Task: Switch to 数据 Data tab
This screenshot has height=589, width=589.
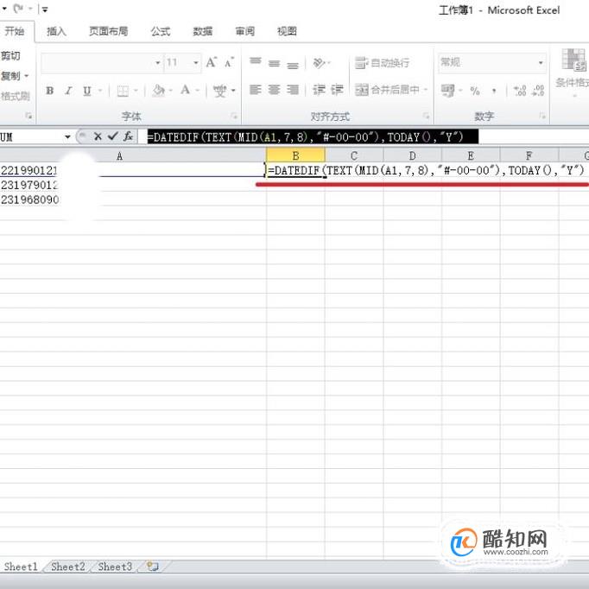Action: pos(203,31)
